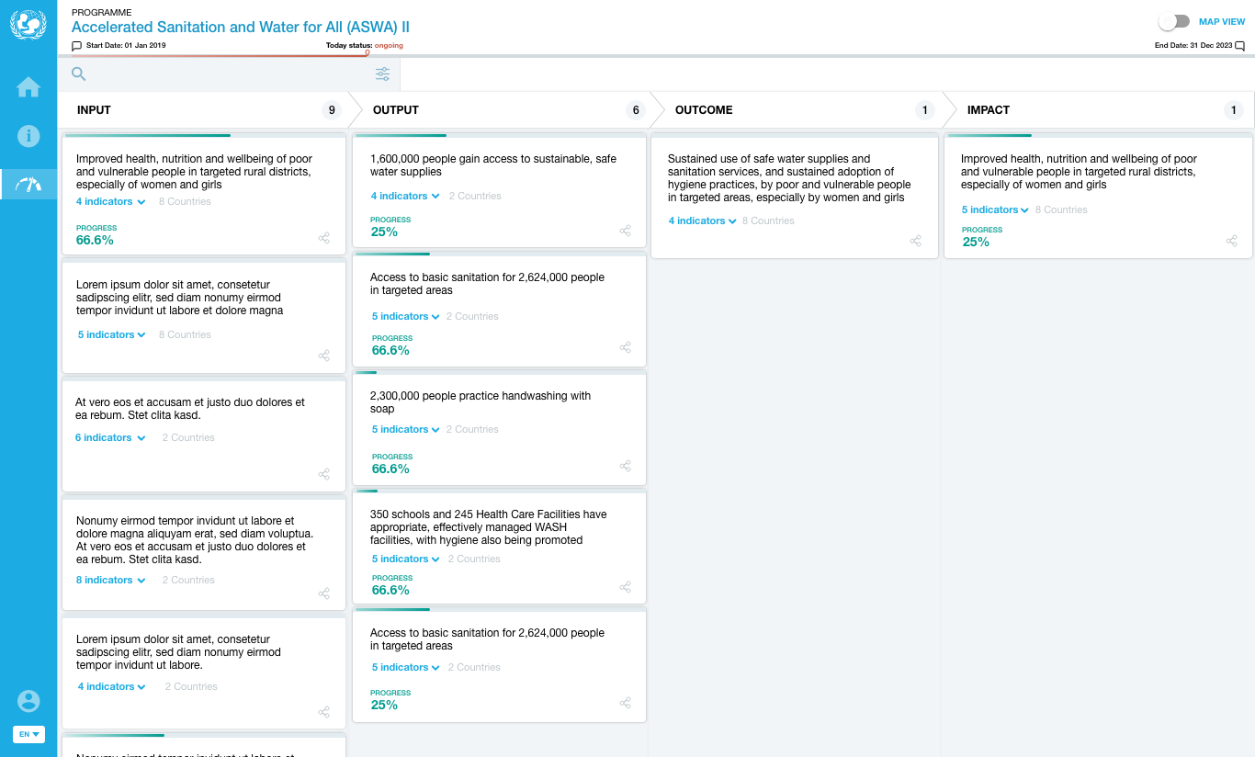1255x757 pixels.
Task: Click '8 Countries' on the Impact card
Action: [1061, 209]
